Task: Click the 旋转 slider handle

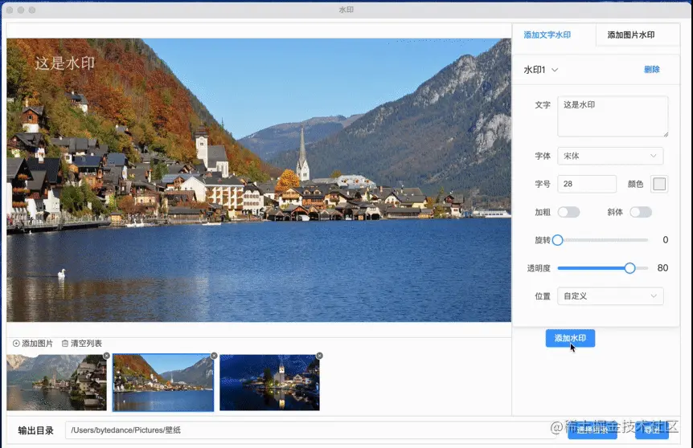Action: (x=558, y=240)
